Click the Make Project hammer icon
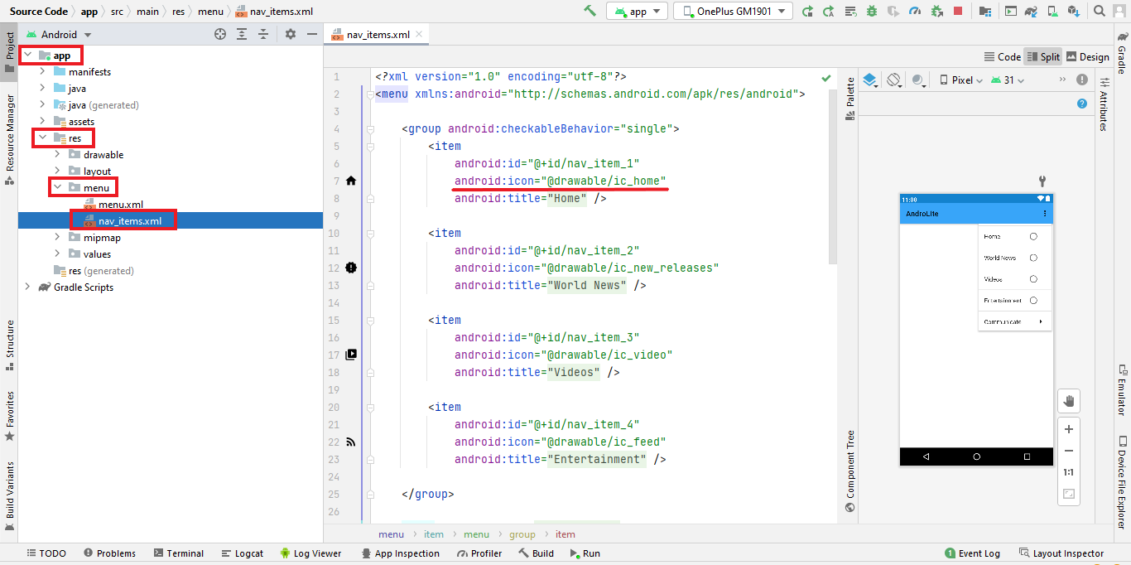Screen dimensions: 1131x565 590,11
